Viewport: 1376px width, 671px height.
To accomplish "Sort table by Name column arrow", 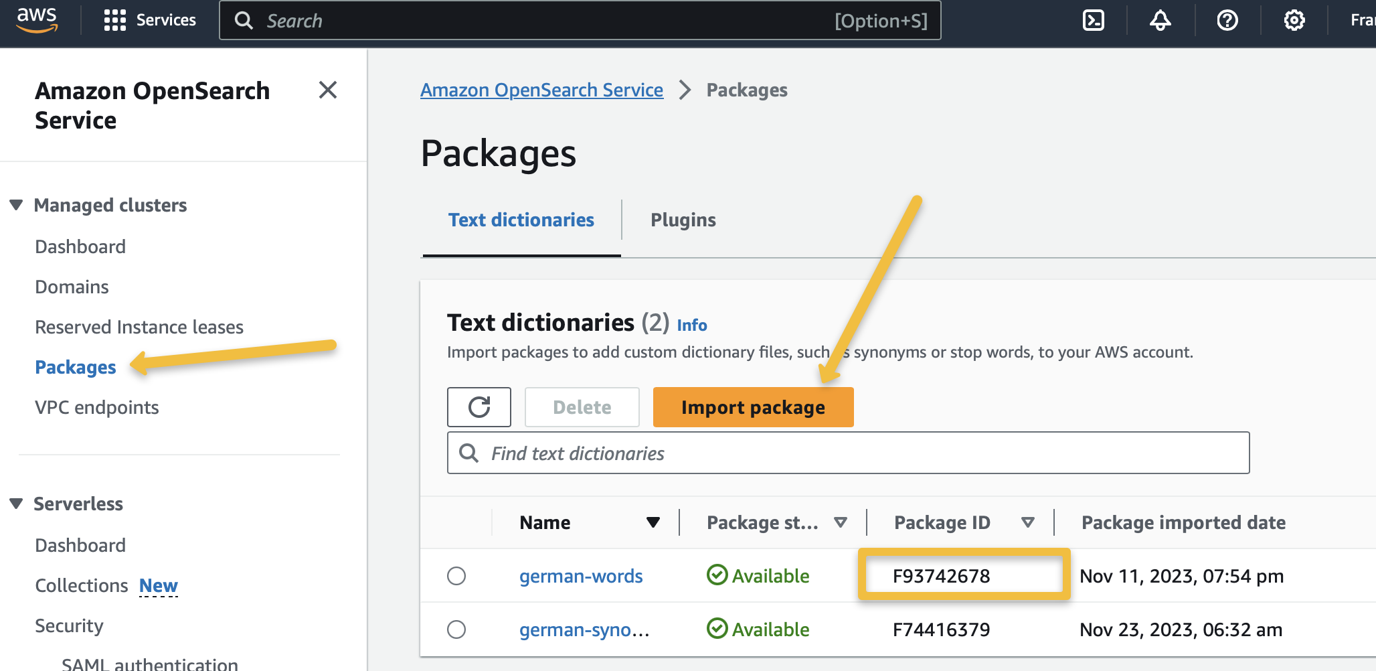I will pos(653,522).
